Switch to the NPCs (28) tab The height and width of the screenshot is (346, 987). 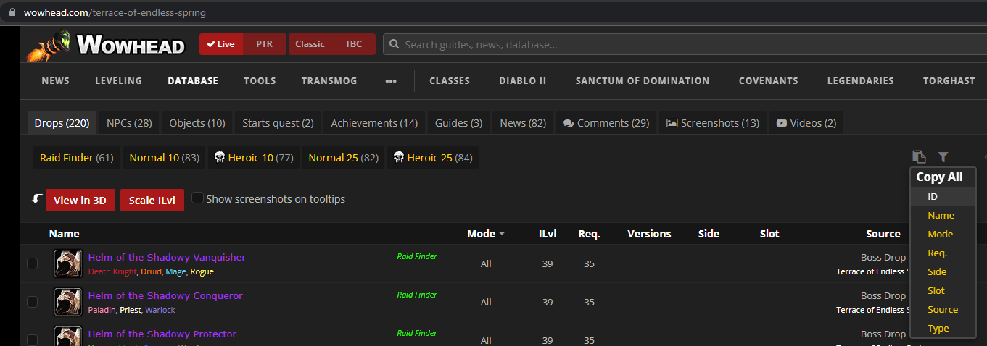tap(129, 123)
